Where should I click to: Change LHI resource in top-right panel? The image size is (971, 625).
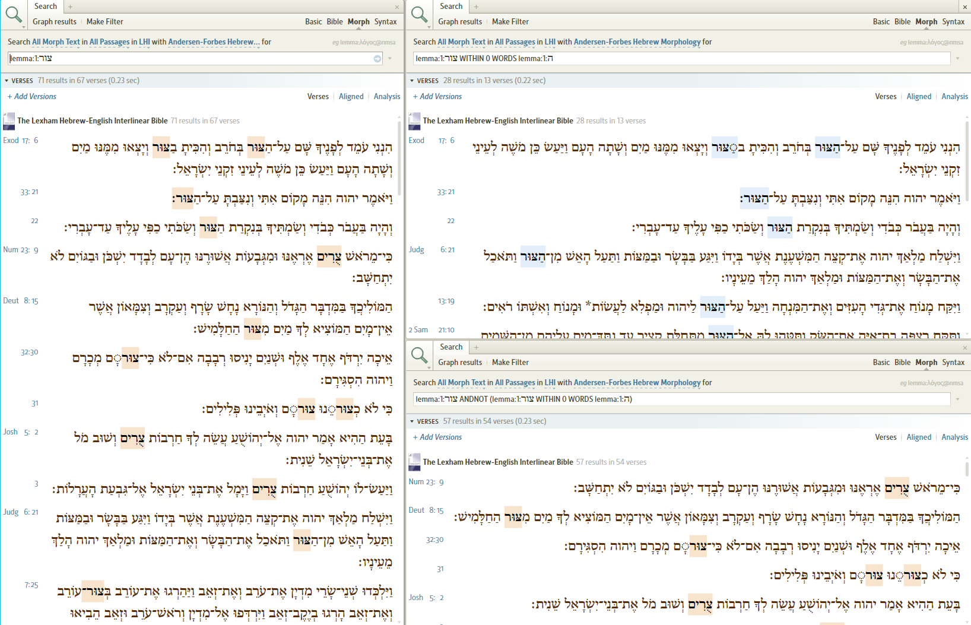(550, 42)
